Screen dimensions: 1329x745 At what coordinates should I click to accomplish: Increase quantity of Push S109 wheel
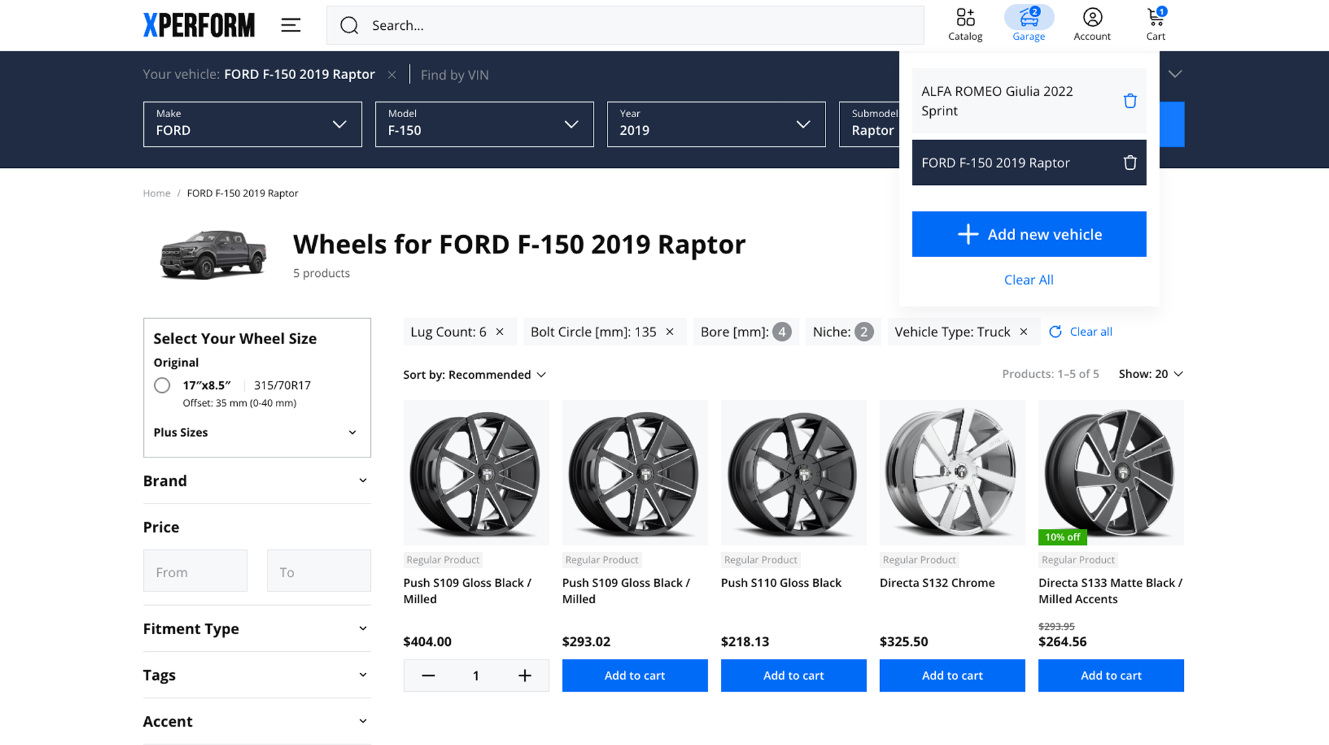coord(524,675)
